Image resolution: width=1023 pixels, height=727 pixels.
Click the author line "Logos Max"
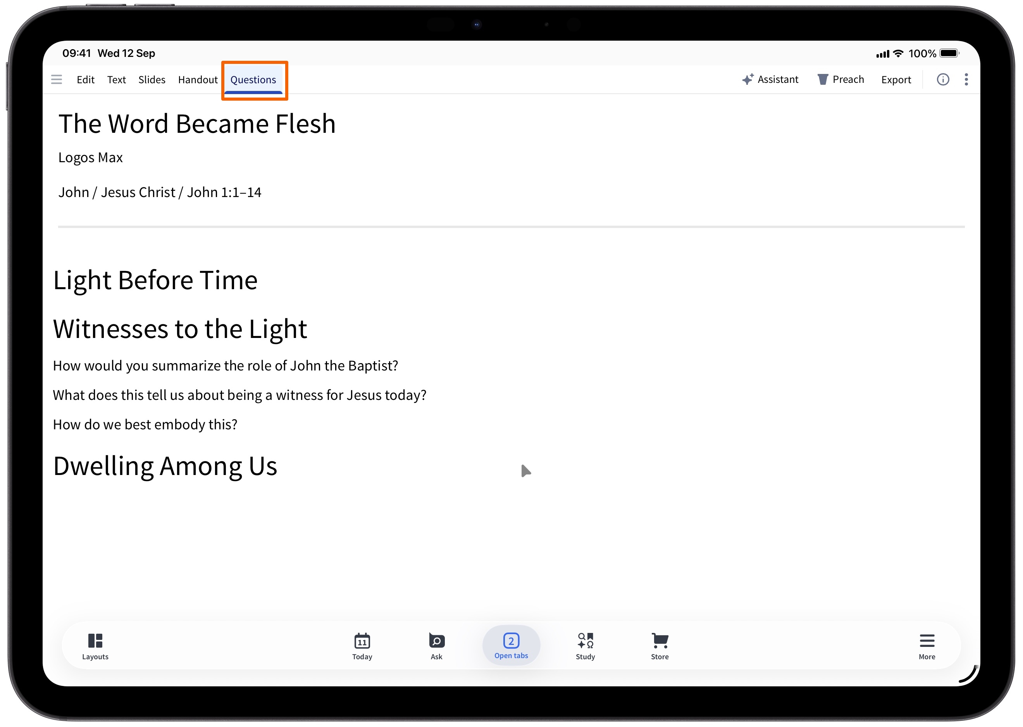pos(91,158)
